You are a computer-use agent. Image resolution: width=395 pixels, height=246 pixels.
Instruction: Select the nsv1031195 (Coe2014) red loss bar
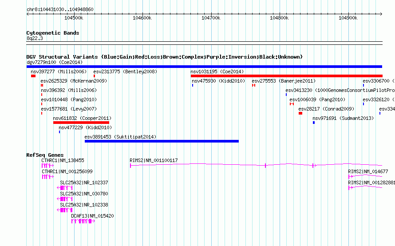286,76
